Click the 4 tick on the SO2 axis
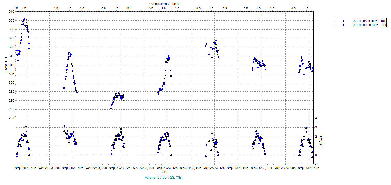391x185 pixels. tap(316, 118)
